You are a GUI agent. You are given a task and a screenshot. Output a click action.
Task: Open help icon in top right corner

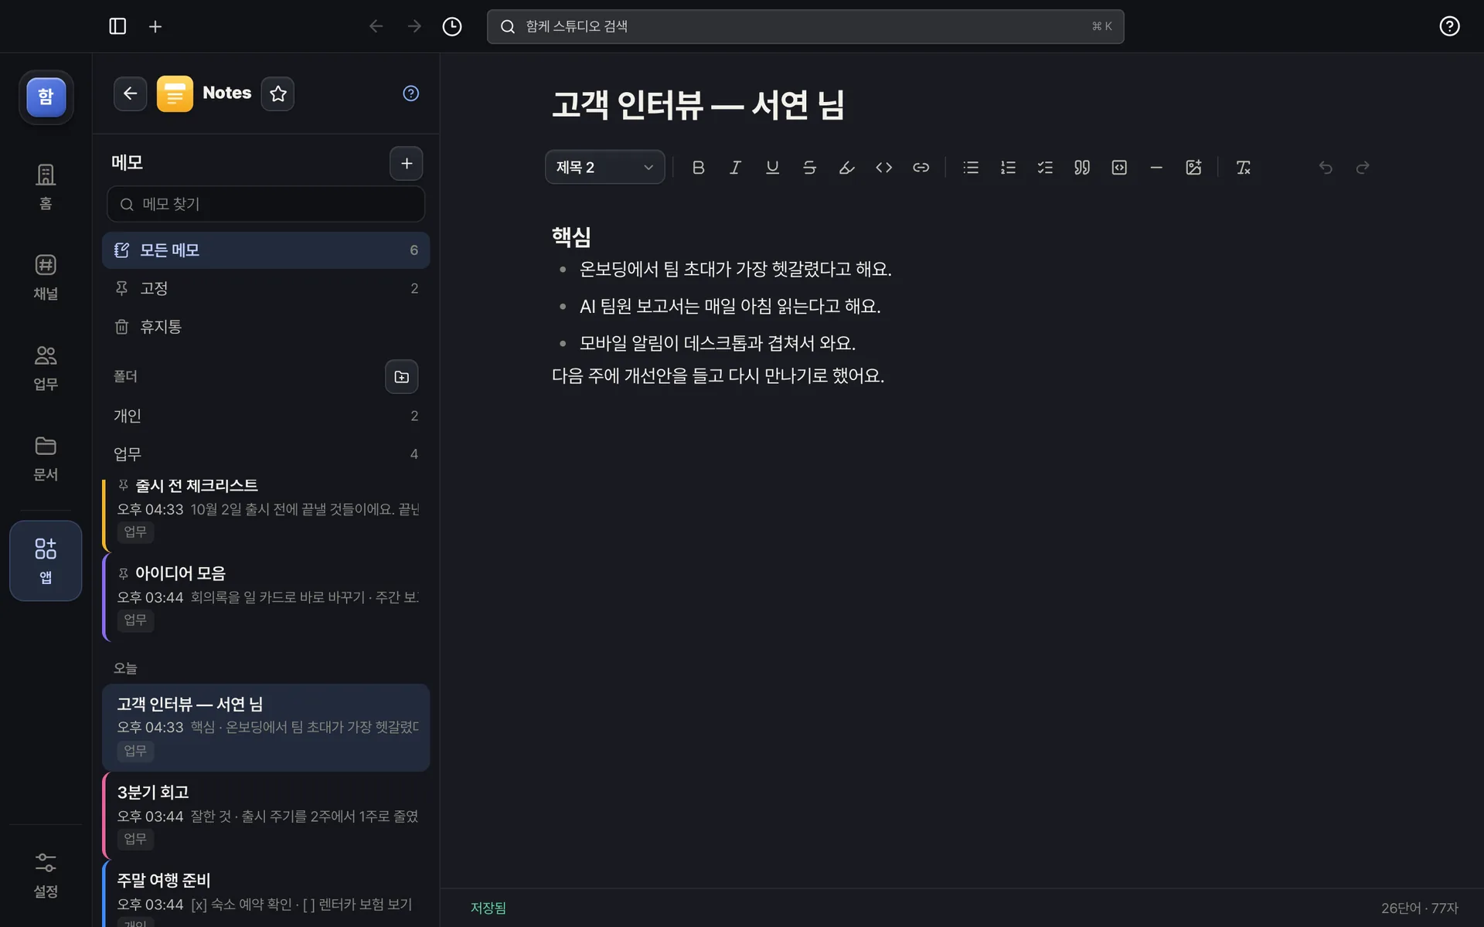click(x=1449, y=26)
